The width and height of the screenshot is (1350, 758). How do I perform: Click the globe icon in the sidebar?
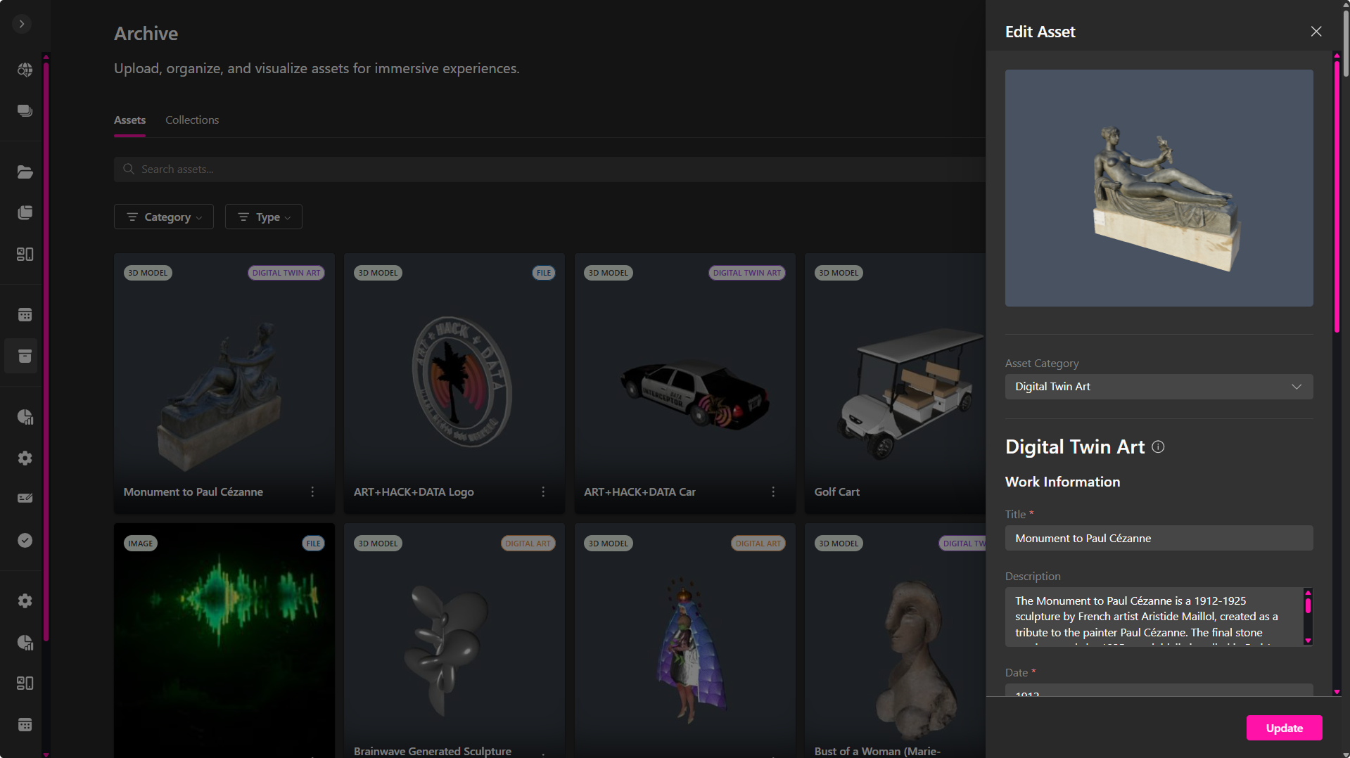[25, 70]
